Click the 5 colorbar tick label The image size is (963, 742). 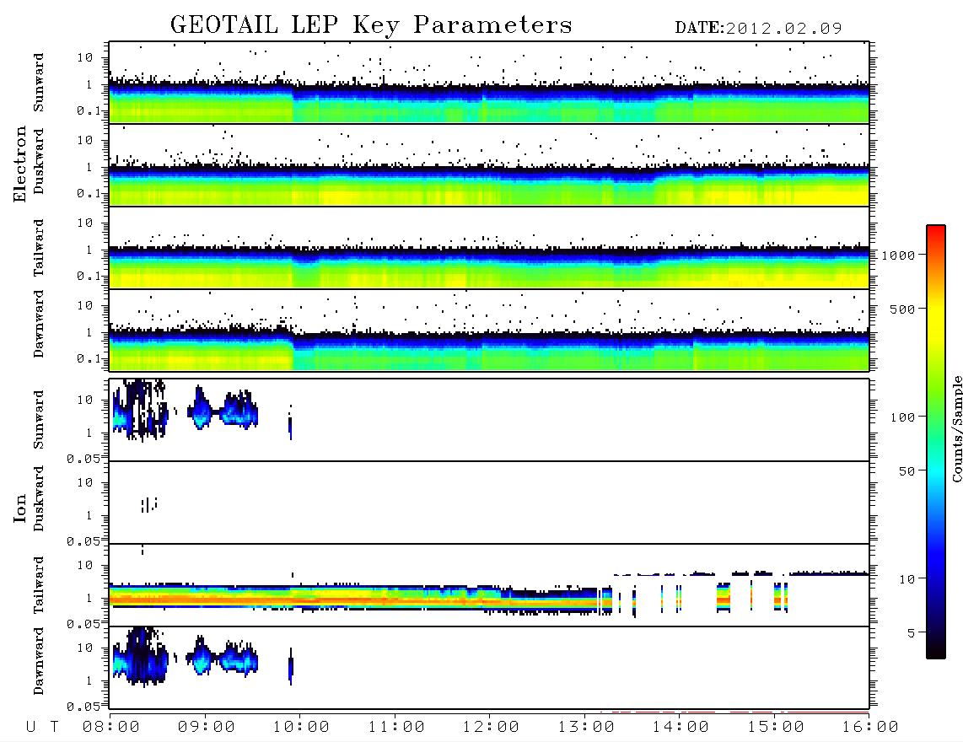912,633
